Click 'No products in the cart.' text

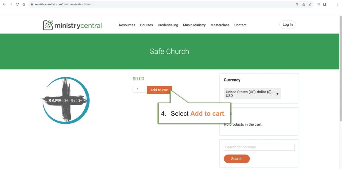[x=243, y=124]
